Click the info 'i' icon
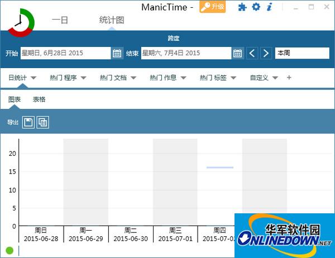 pyautogui.click(x=270, y=7)
